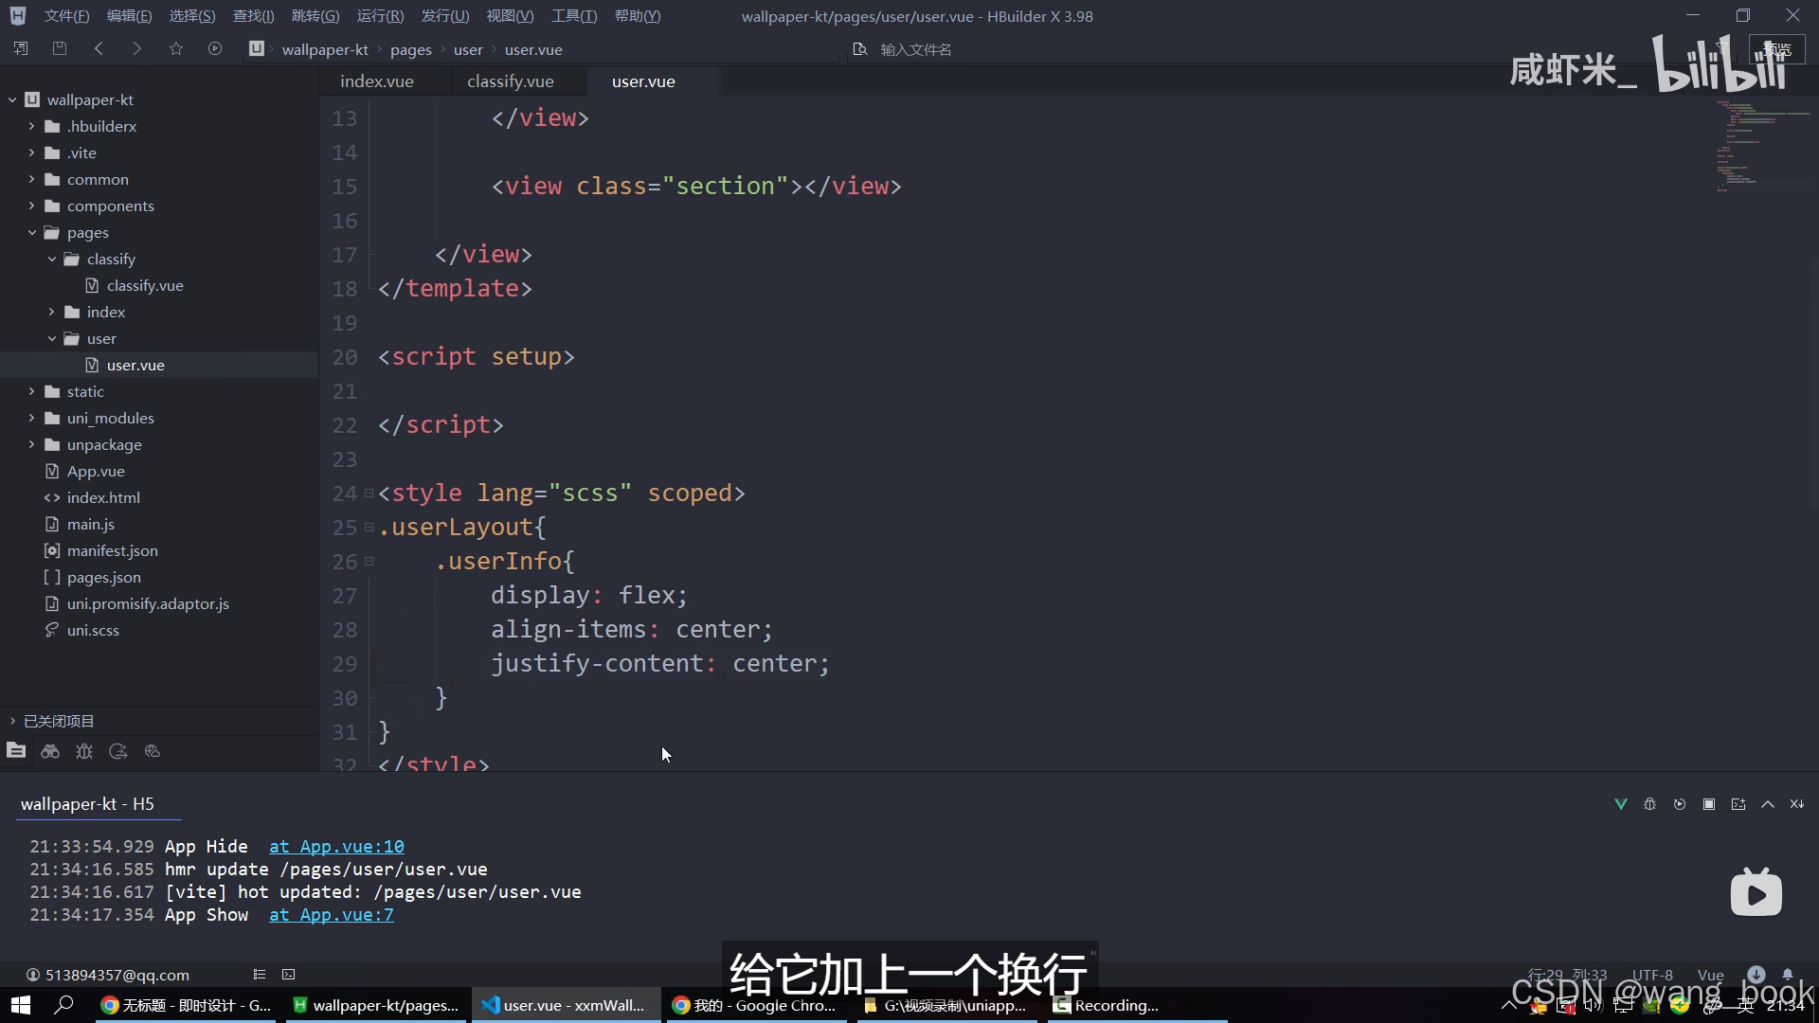Fold the .userInfo block at line 26
This screenshot has width=1819, height=1023.
click(369, 562)
